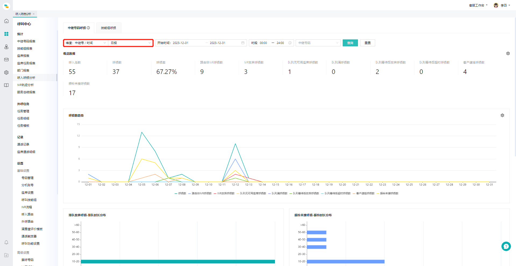This screenshot has height=266, width=516.
Task: Toggle 客户速挂呼损数 legend series
Action: 364,193
